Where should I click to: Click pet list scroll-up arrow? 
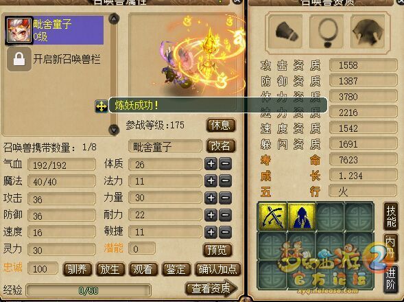[114, 19]
